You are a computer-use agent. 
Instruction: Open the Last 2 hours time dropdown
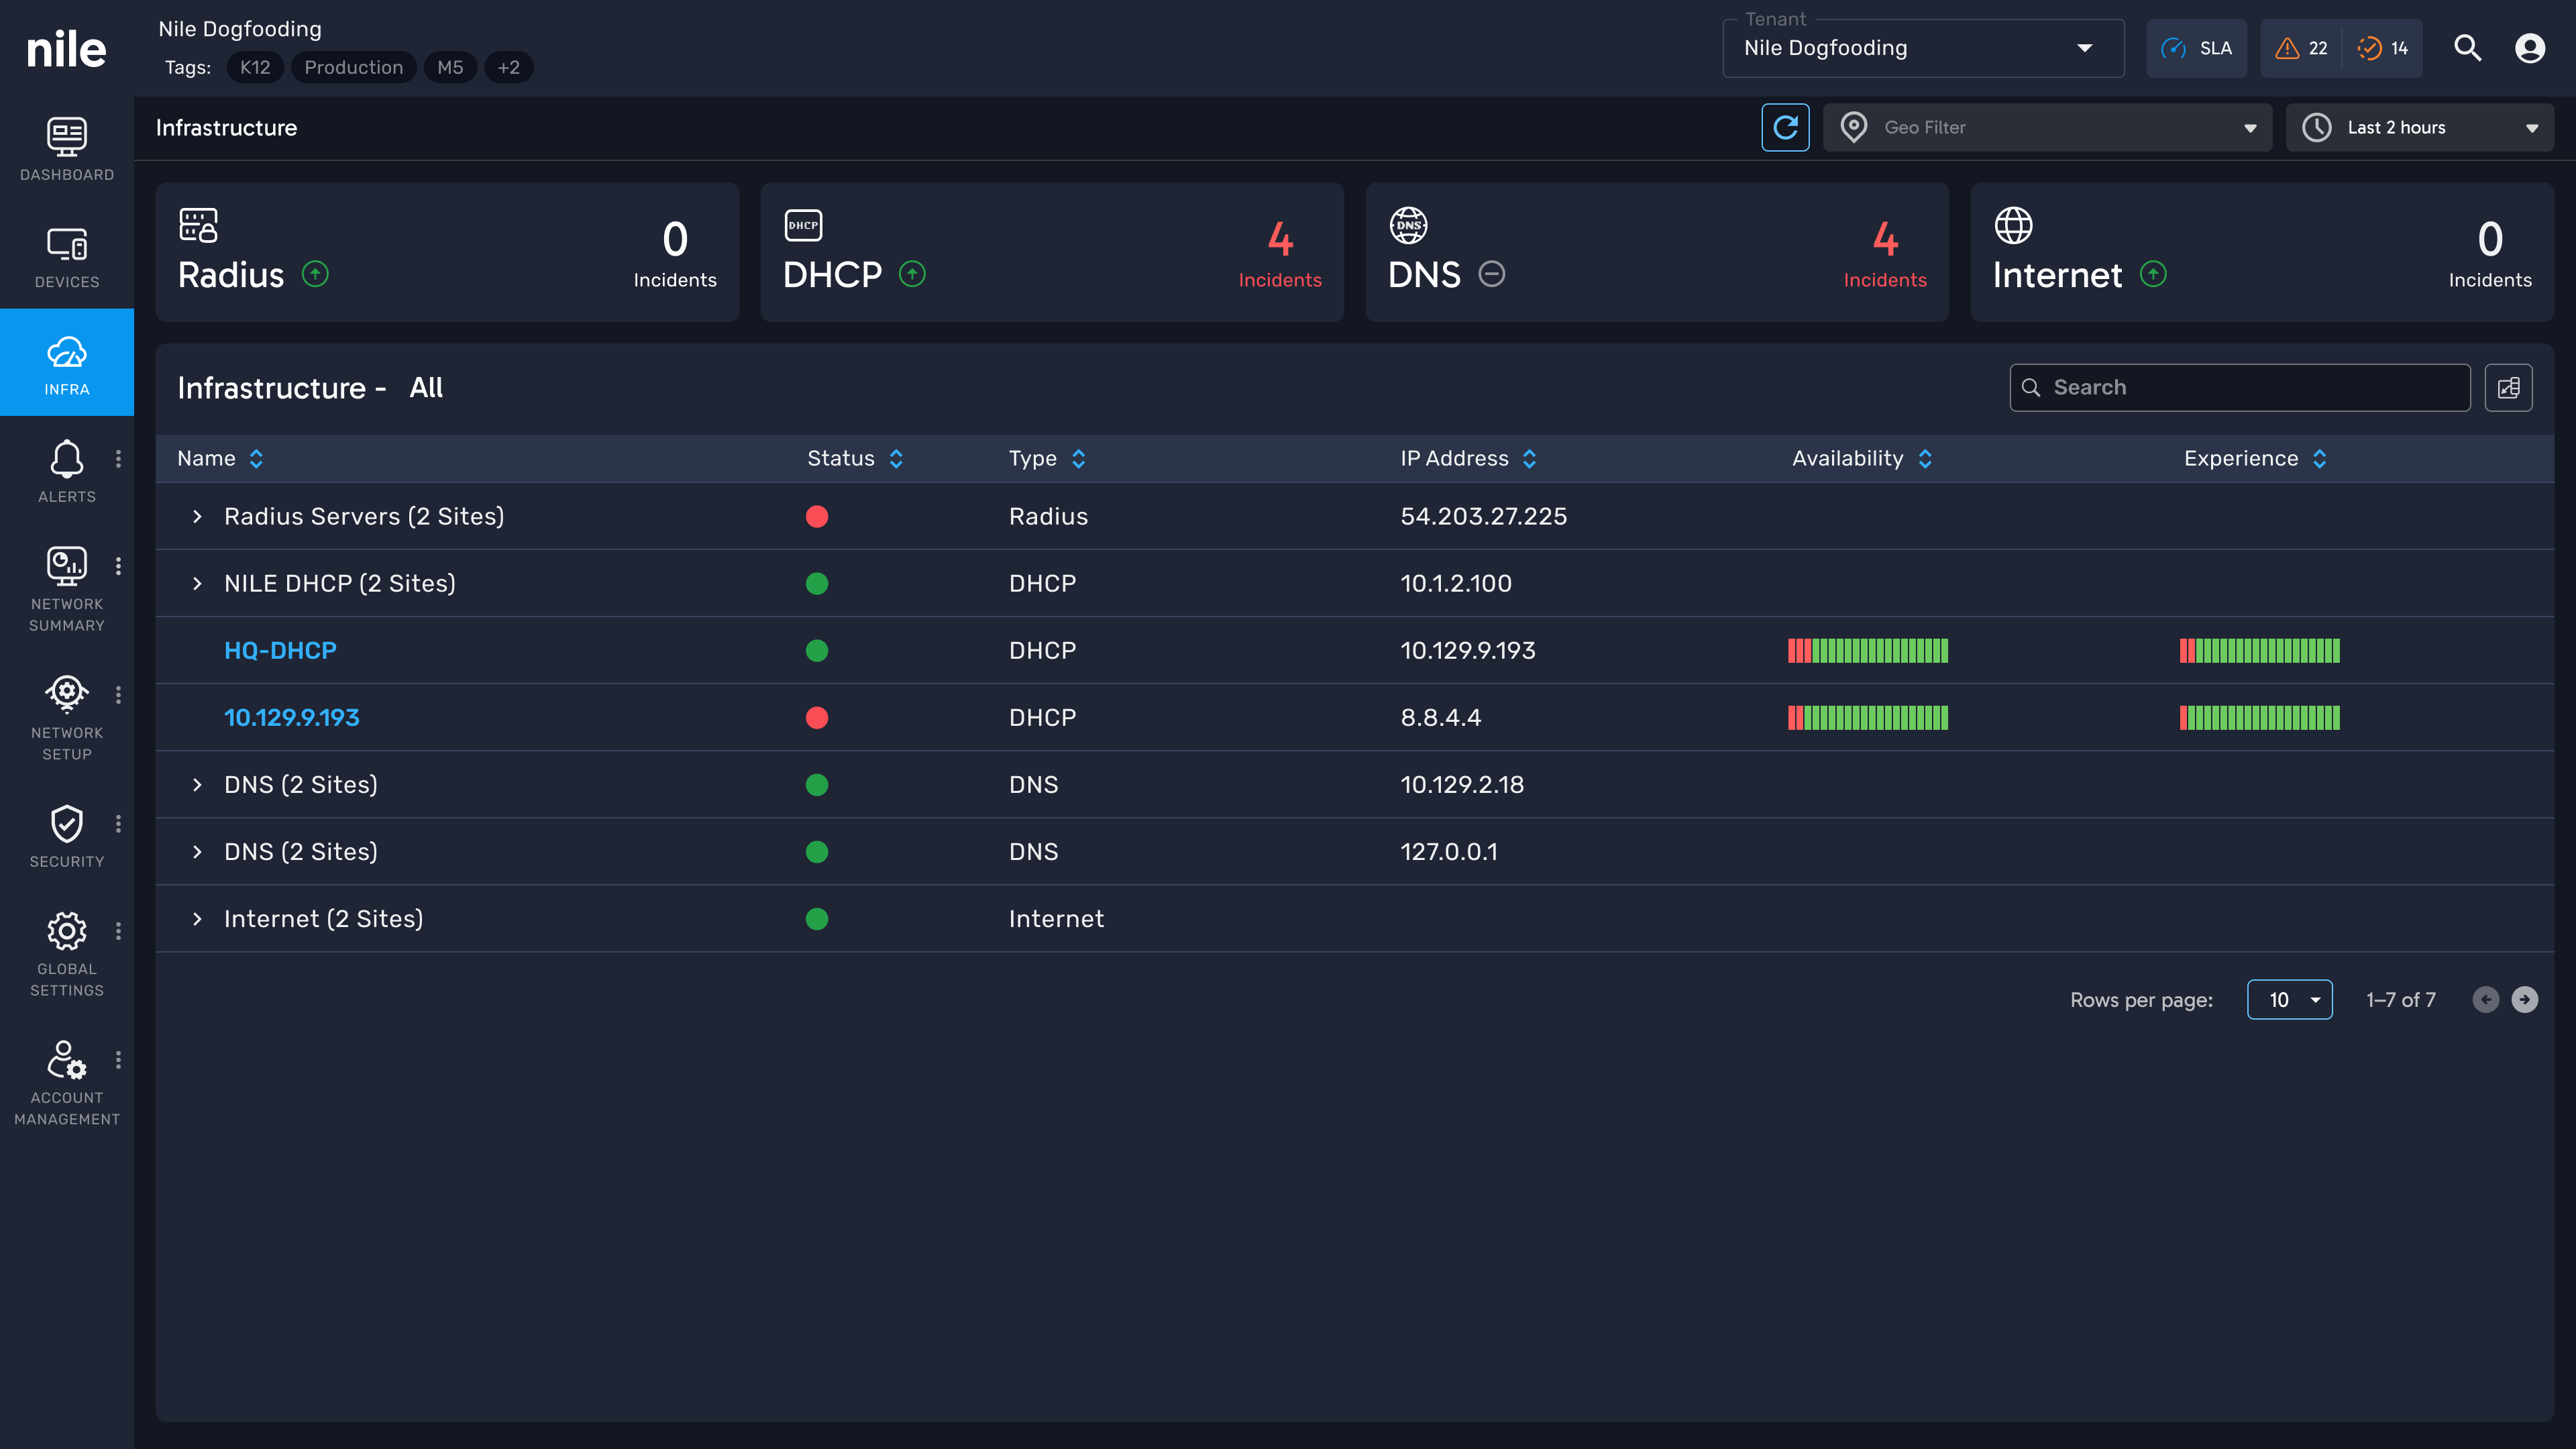click(2419, 127)
